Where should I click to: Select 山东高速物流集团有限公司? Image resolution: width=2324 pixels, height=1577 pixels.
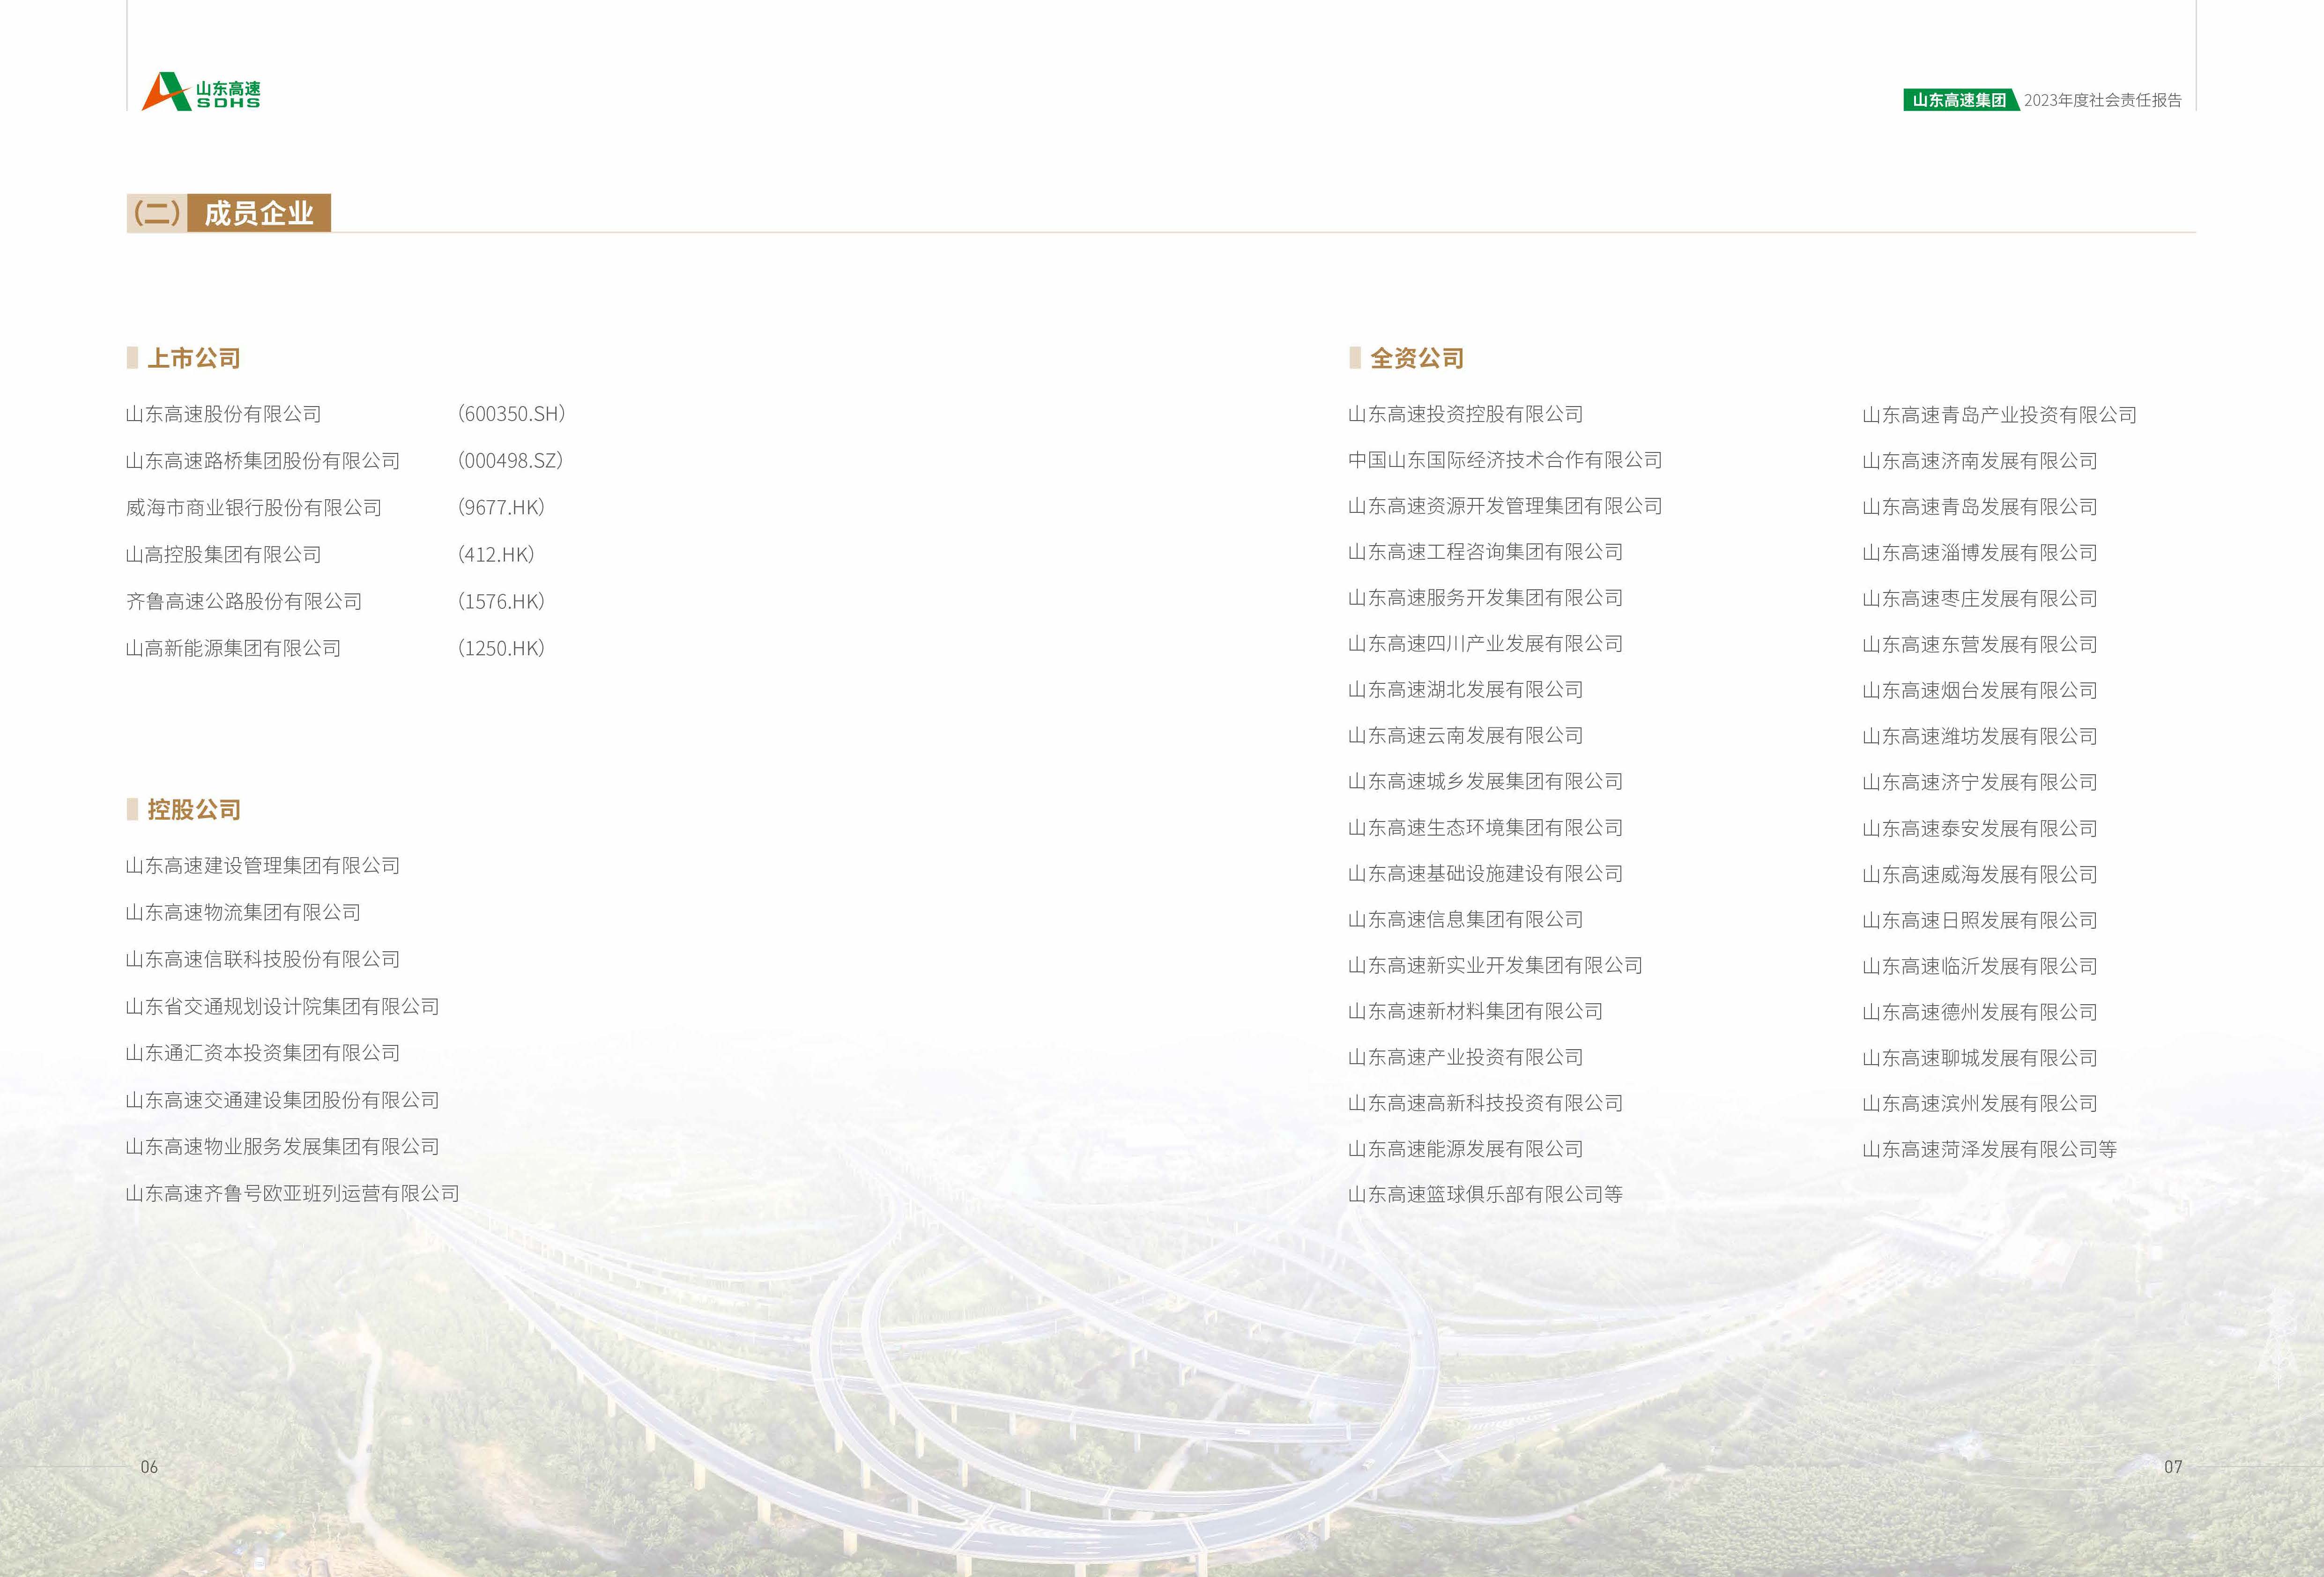243,912
